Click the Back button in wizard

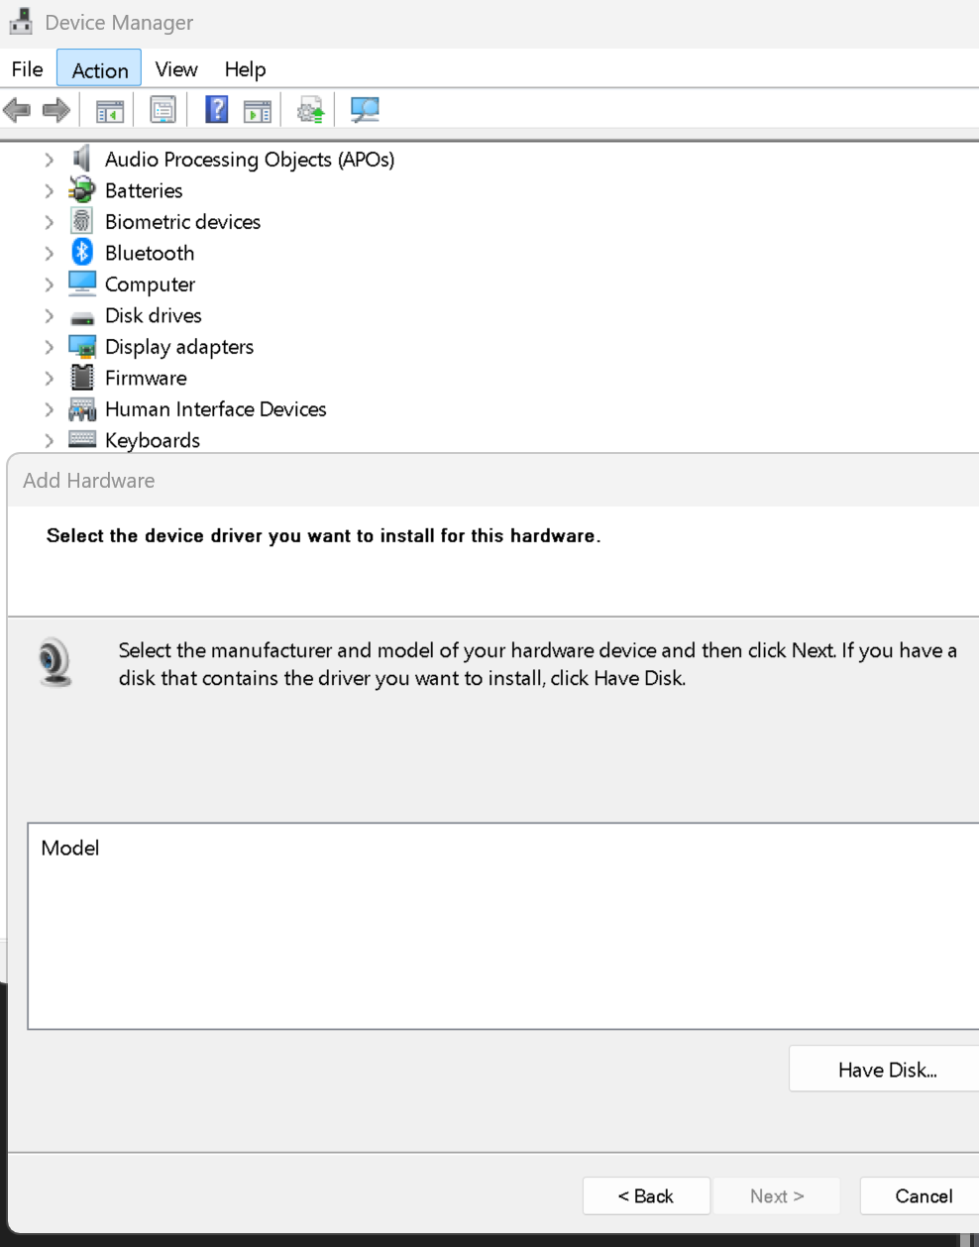coord(646,1196)
